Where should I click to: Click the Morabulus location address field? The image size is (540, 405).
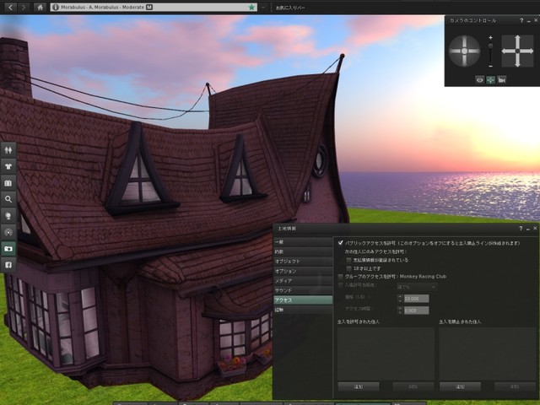click(154, 7)
